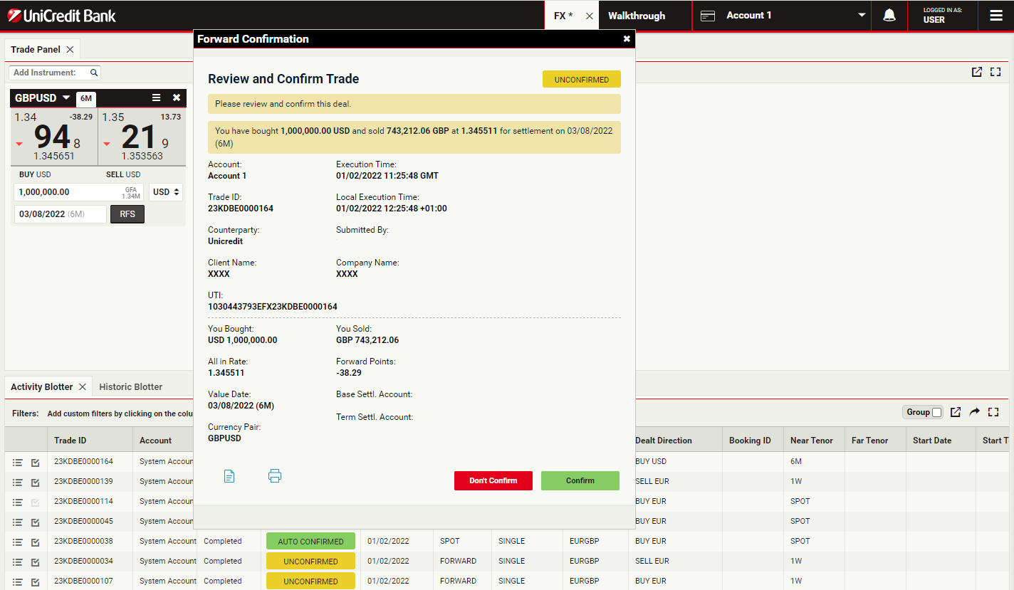The image size is (1014, 590).
Task: Click the print icon in confirmation dialog
Action: pyautogui.click(x=275, y=476)
